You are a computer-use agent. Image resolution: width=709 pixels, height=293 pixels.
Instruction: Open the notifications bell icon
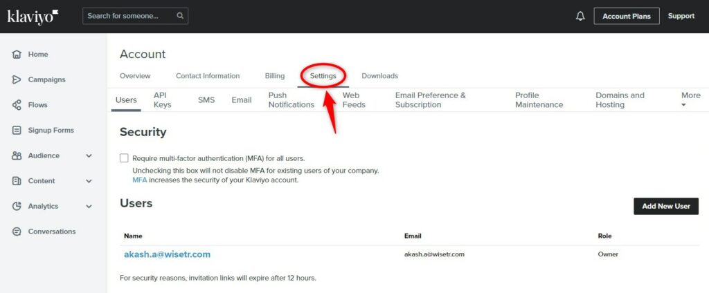tap(580, 17)
